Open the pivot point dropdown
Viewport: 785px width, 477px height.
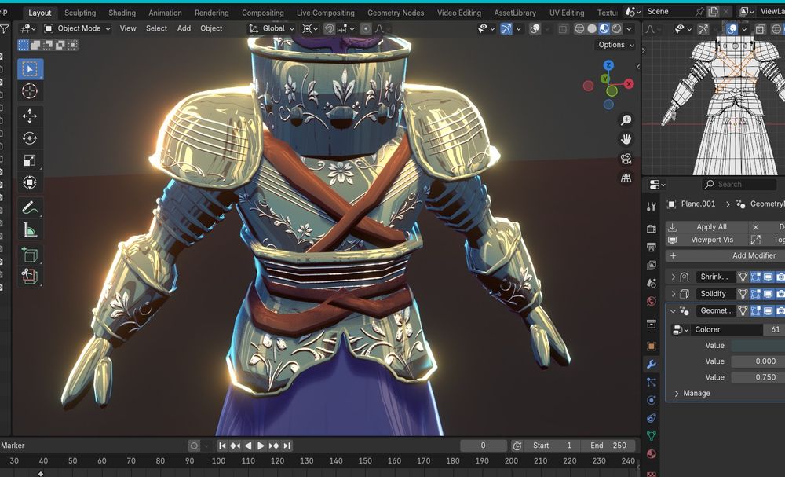310,28
